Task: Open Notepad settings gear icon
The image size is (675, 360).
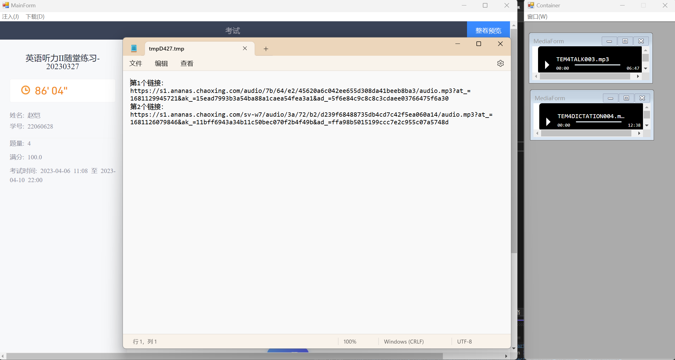Action: pyautogui.click(x=500, y=63)
